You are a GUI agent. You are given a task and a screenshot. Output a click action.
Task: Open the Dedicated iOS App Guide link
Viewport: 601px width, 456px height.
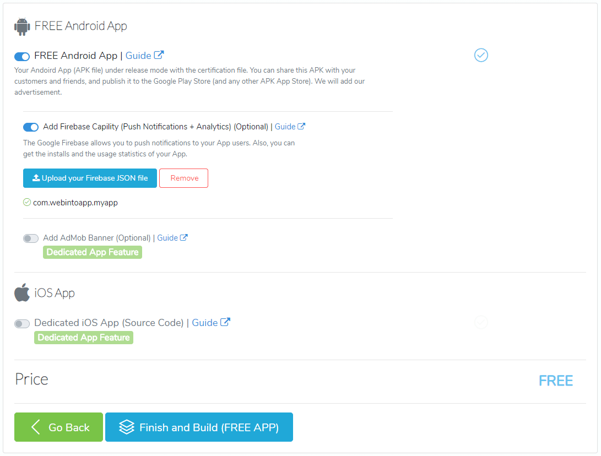[205, 323]
